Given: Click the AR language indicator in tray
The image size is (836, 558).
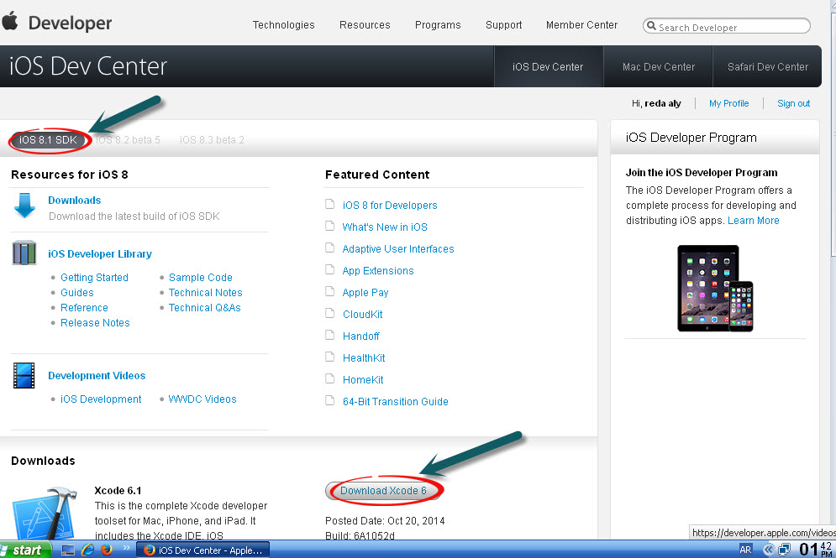Looking at the screenshot, I should tap(745, 550).
